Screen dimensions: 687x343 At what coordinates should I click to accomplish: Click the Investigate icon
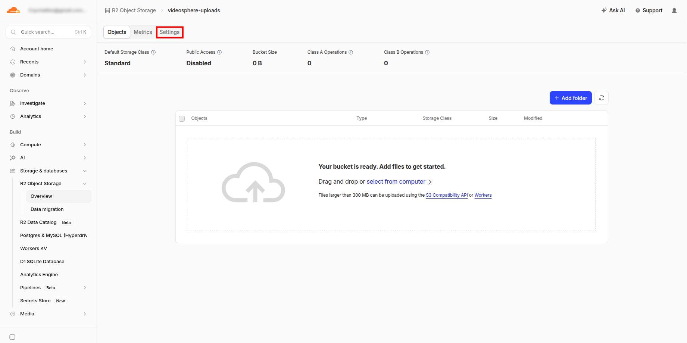point(13,103)
